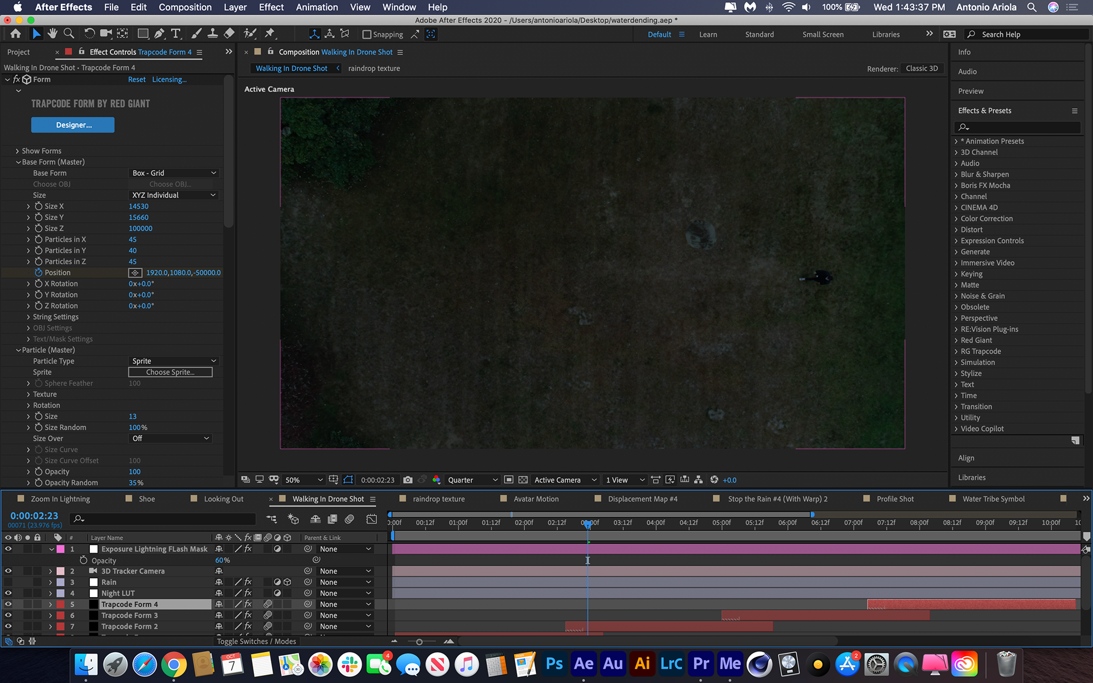Hide the Night LUT layer

point(8,593)
